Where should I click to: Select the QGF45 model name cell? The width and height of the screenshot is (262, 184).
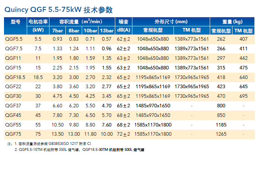pyautogui.click(x=13, y=115)
